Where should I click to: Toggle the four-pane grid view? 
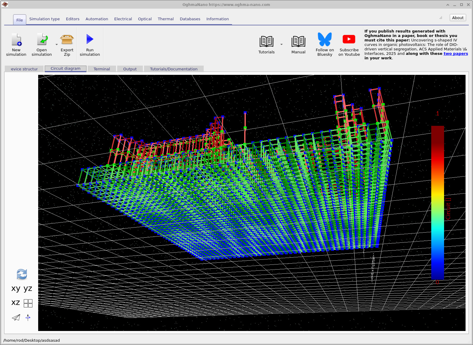(28, 303)
